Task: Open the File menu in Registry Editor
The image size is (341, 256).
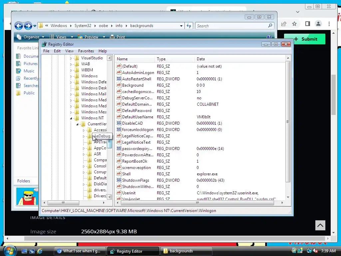Action: pyautogui.click(x=46, y=51)
